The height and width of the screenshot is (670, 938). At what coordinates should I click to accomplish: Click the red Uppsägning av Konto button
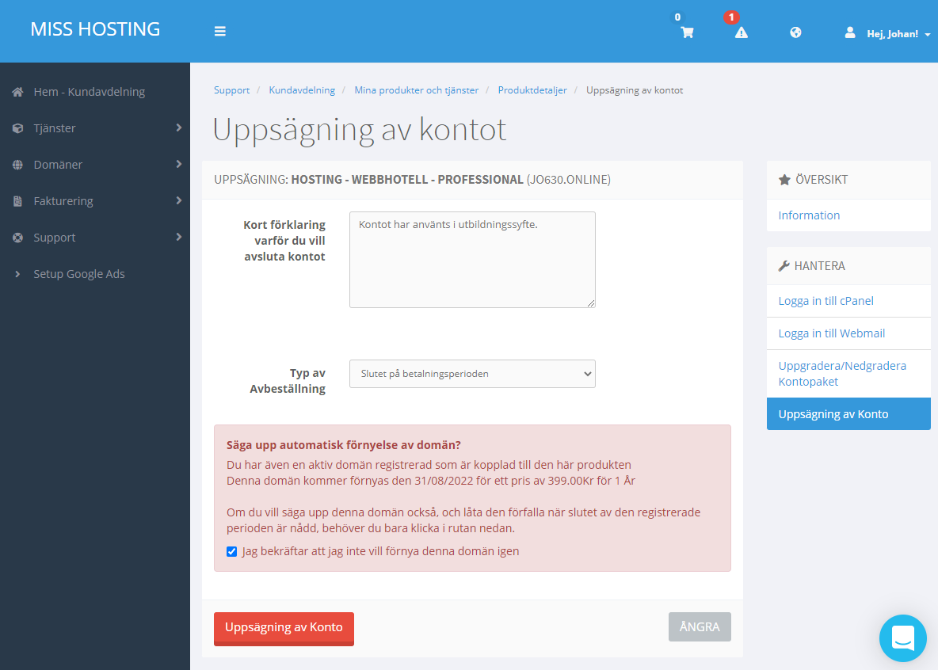[x=284, y=628]
